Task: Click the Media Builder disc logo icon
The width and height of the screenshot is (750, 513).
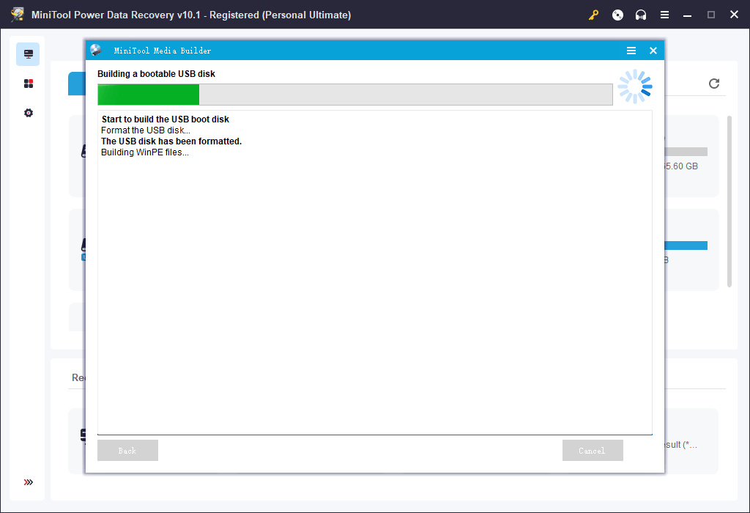Action: 96,51
